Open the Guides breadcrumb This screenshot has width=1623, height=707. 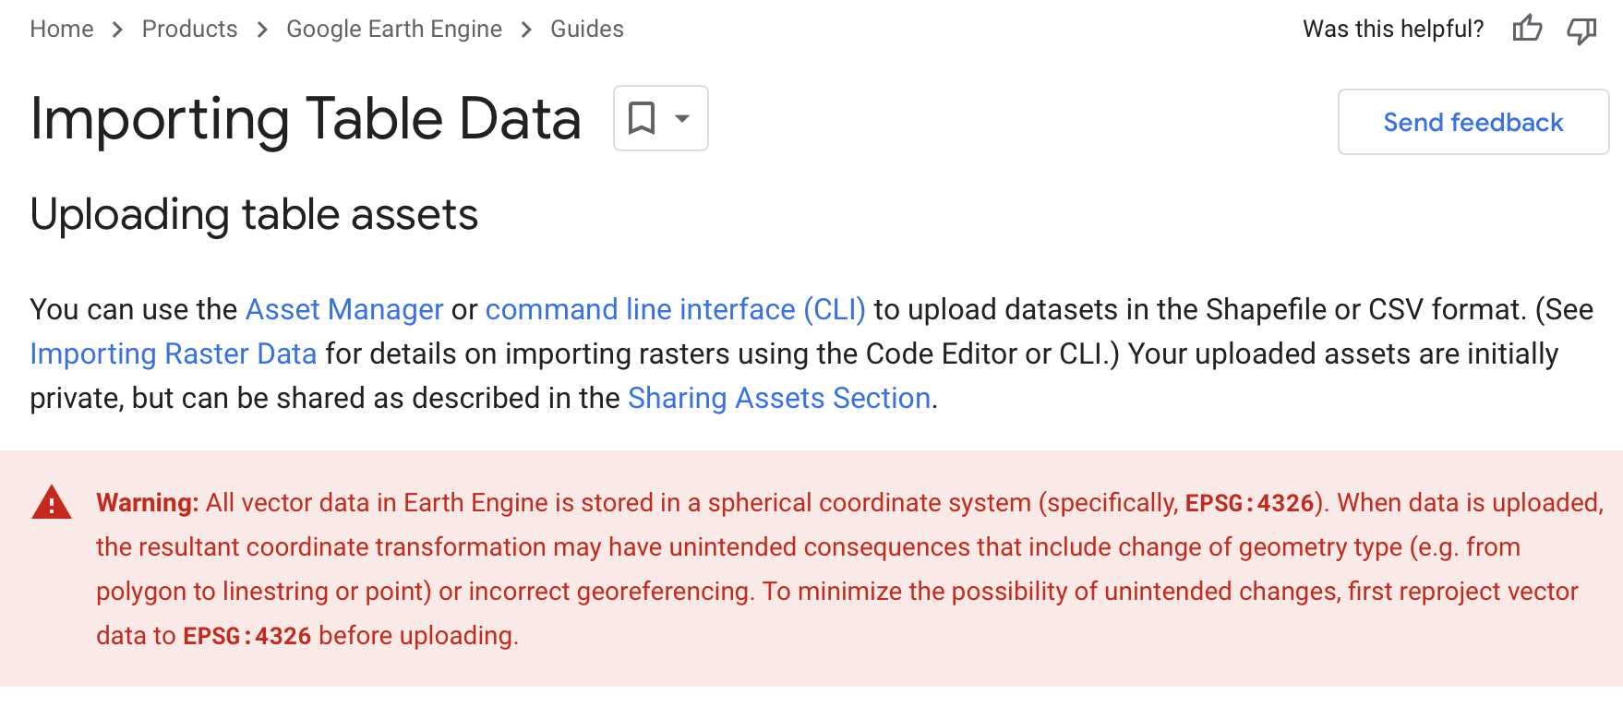point(587,30)
